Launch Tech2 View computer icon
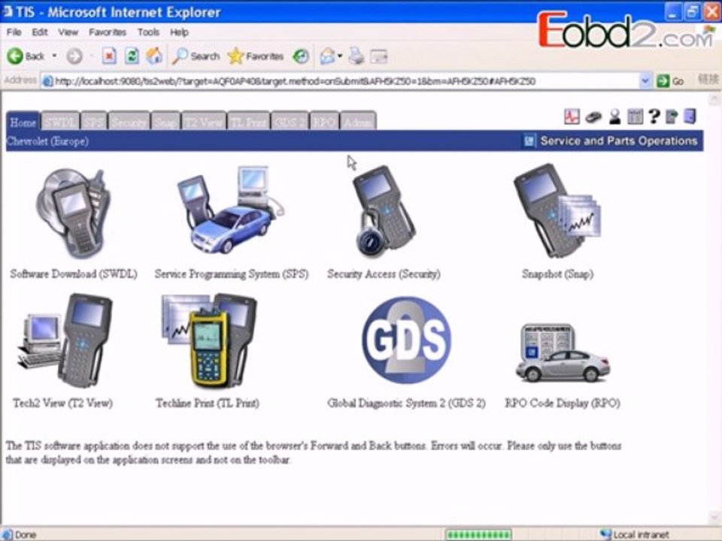722x541 pixels. tap(65, 341)
